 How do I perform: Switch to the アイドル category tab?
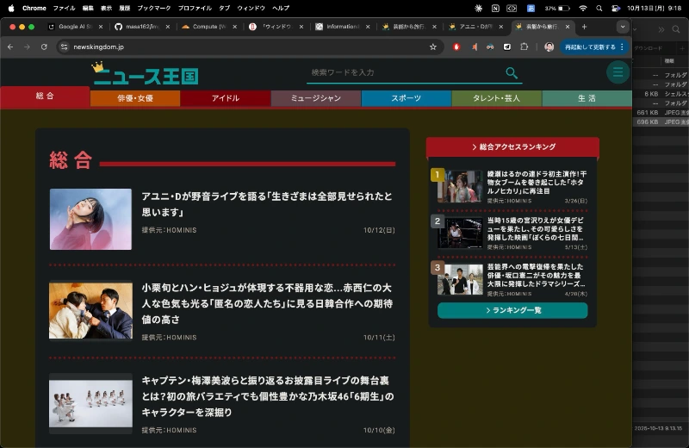pyautogui.click(x=225, y=98)
